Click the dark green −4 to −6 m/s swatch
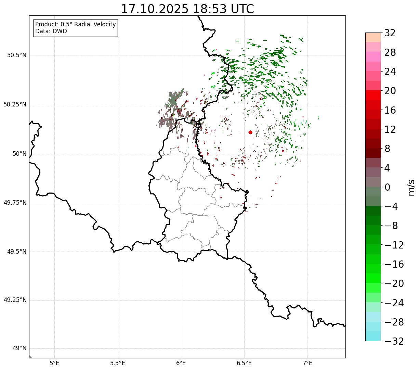This screenshot has height=370, width=419. [x=373, y=211]
